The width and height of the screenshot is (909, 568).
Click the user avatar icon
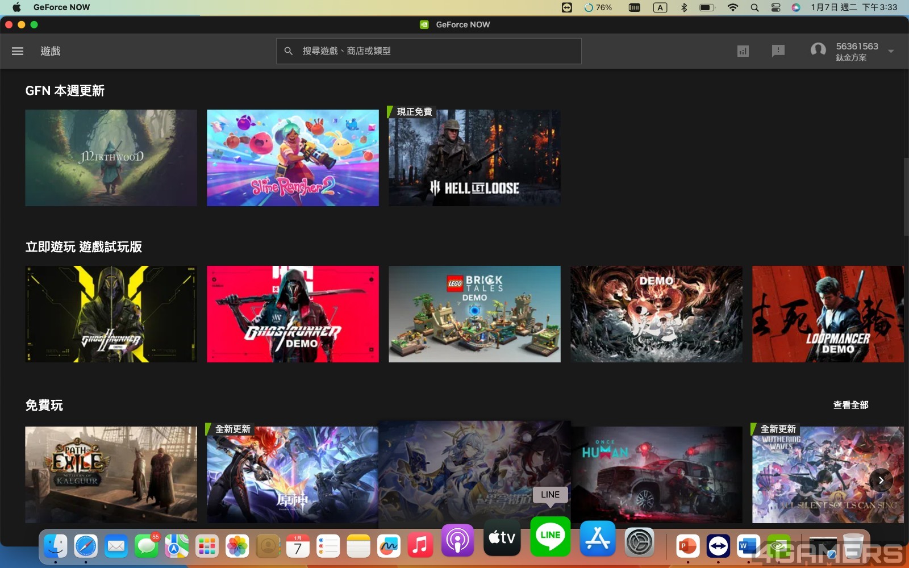point(818,51)
